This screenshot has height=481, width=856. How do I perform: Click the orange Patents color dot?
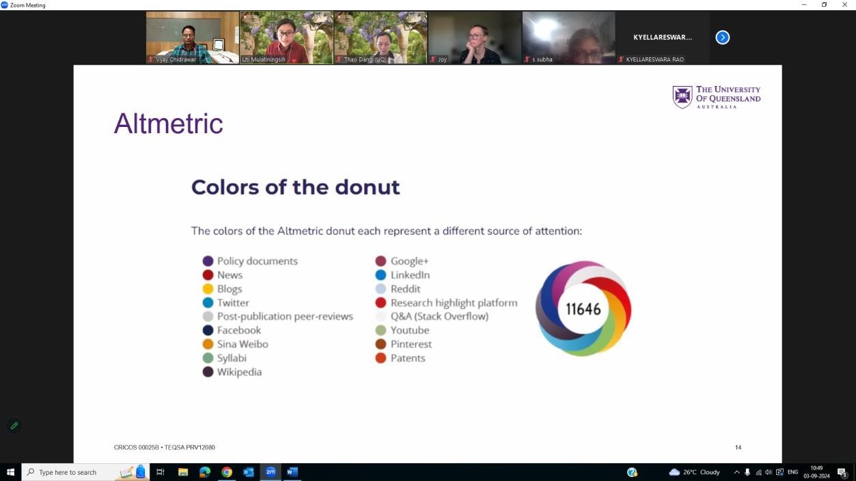pyautogui.click(x=381, y=358)
